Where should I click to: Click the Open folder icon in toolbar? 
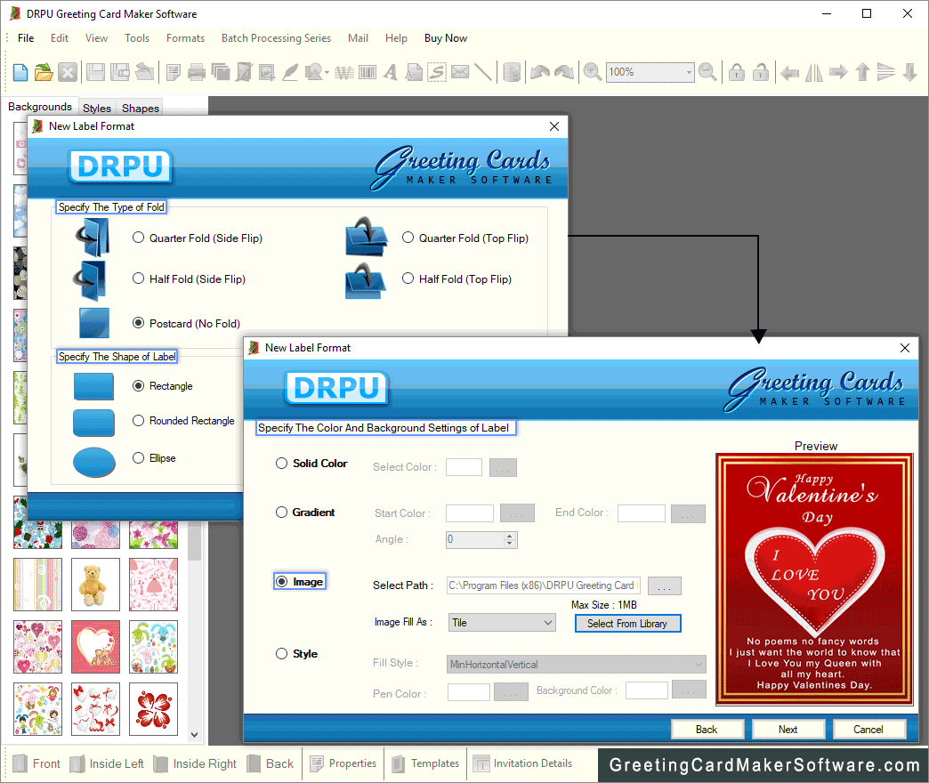click(44, 72)
